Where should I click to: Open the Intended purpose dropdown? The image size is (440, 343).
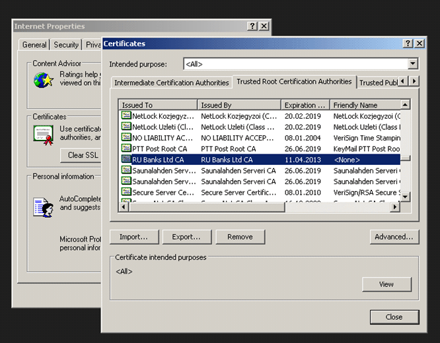click(413, 64)
